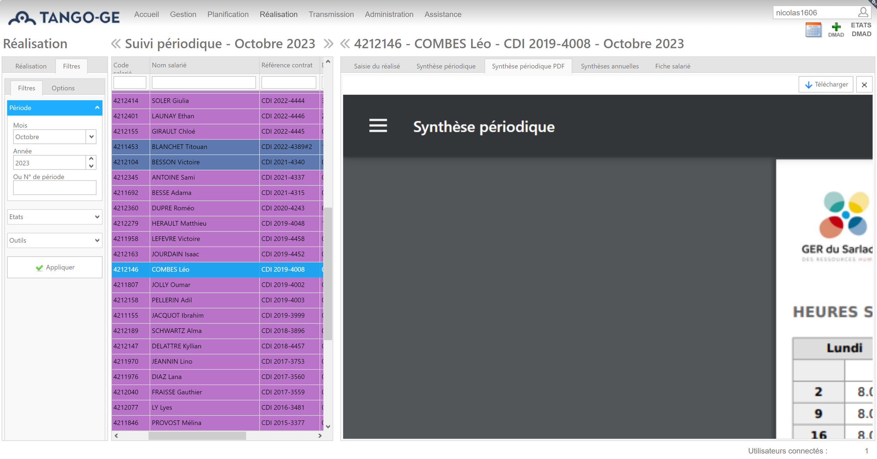Open the Saisie du réalisé tab
This screenshot has width=877, height=459.
[x=377, y=66]
